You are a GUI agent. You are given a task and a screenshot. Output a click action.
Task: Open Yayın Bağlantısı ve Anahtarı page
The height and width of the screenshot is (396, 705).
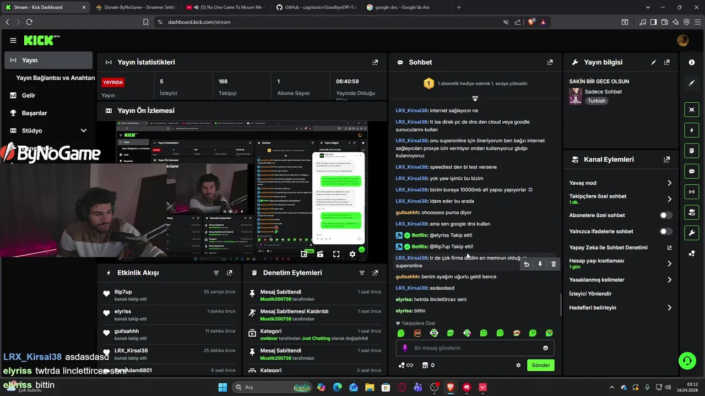(x=55, y=78)
